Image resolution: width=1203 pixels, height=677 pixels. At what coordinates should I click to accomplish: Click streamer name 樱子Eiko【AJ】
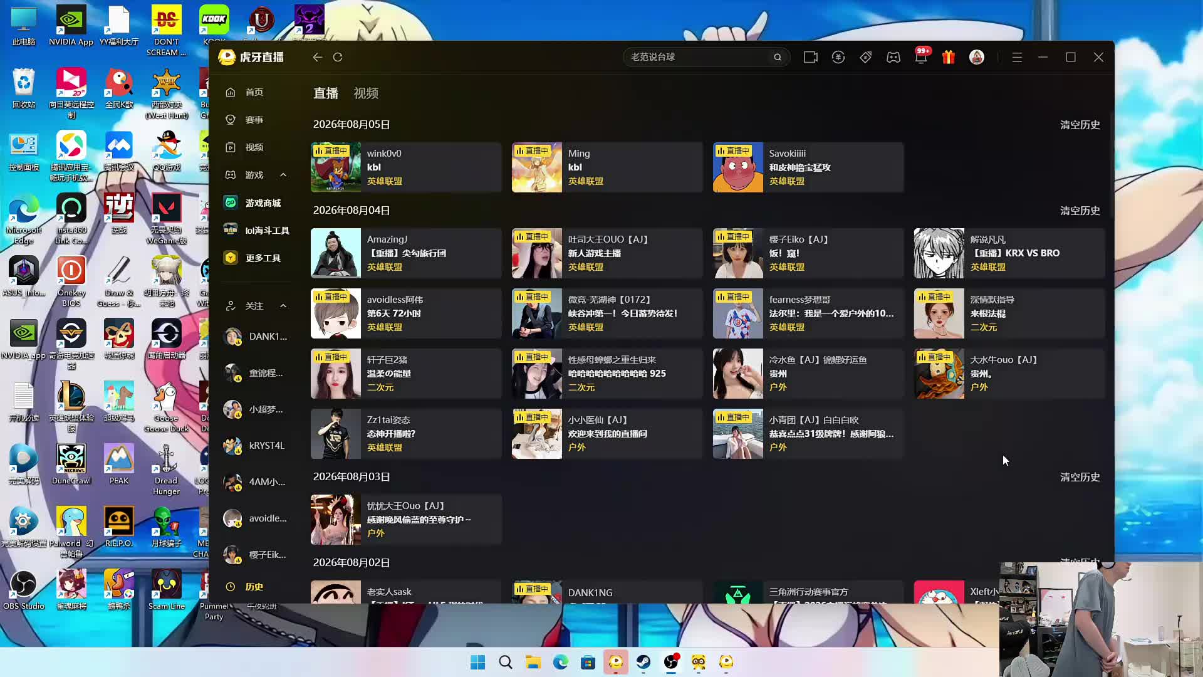pos(799,239)
